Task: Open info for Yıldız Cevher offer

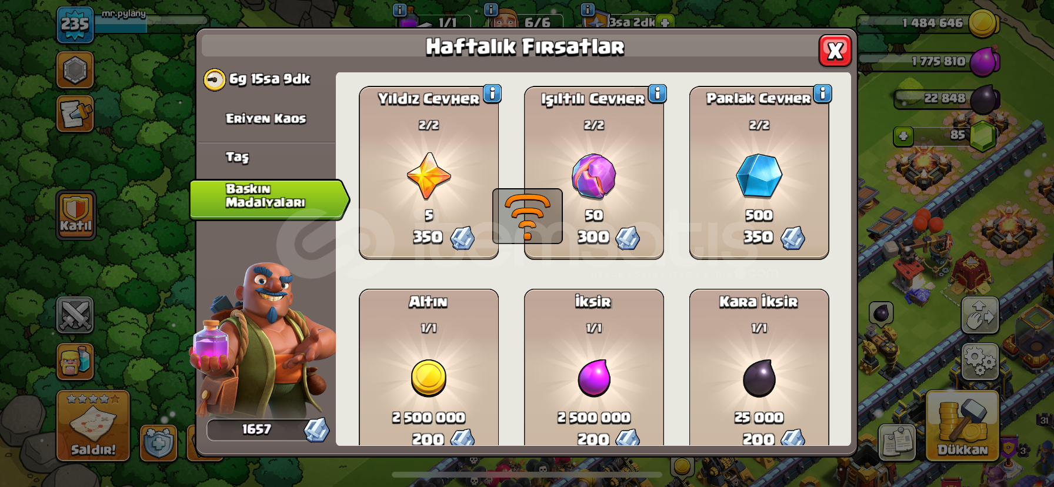Action: point(492,94)
